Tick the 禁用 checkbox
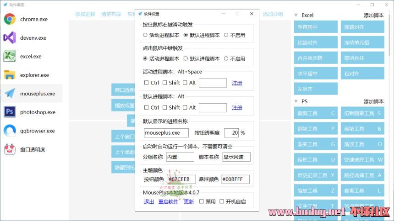The height and width of the screenshot is (221, 394). [202, 201]
